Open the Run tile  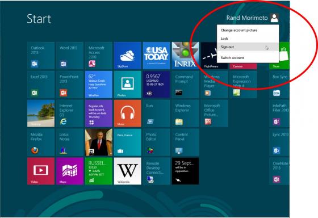pyautogui.click(x=156, y=114)
